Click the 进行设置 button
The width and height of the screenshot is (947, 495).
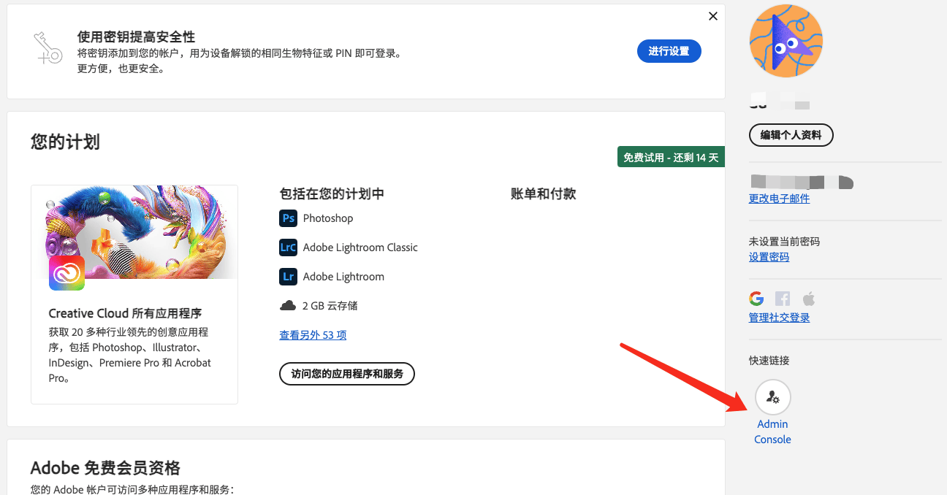[x=669, y=51]
